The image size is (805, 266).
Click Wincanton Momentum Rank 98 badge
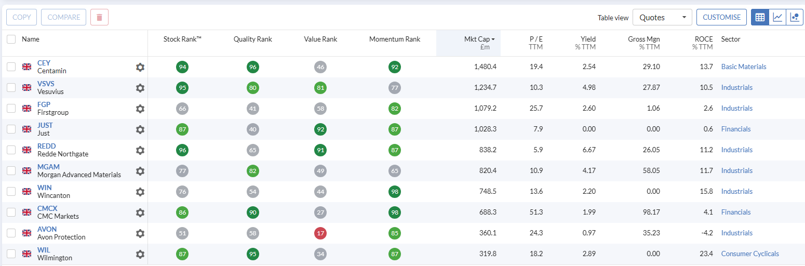[x=395, y=192]
